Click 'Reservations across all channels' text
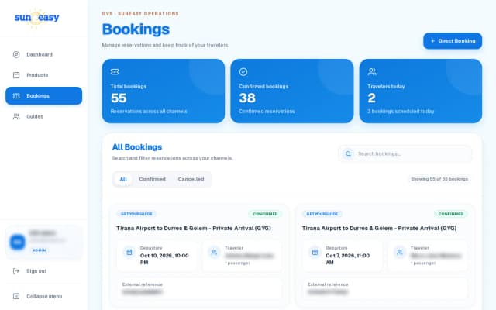 [x=149, y=112]
